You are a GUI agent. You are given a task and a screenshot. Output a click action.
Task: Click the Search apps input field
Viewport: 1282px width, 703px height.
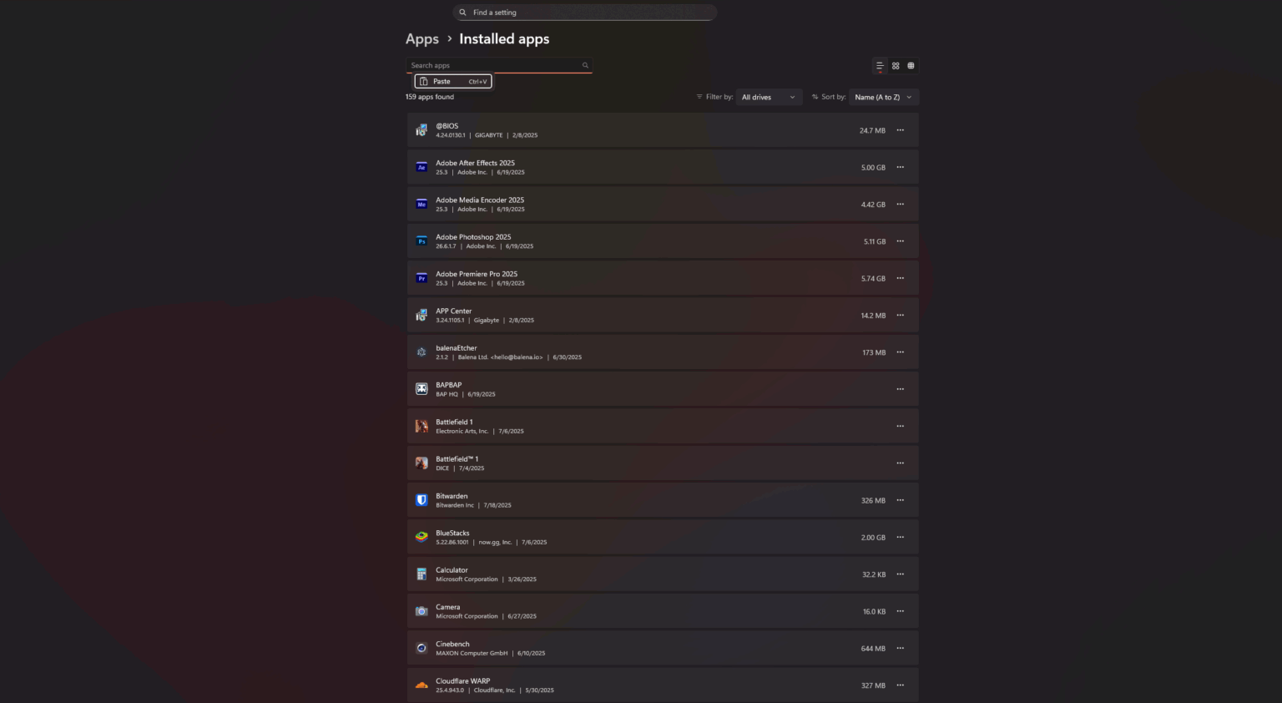[x=494, y=65]
